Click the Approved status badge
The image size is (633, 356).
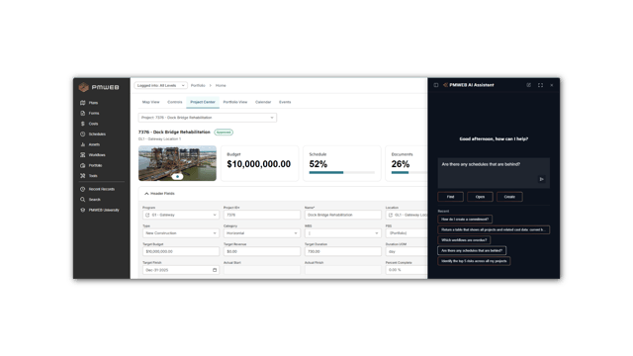224,132
